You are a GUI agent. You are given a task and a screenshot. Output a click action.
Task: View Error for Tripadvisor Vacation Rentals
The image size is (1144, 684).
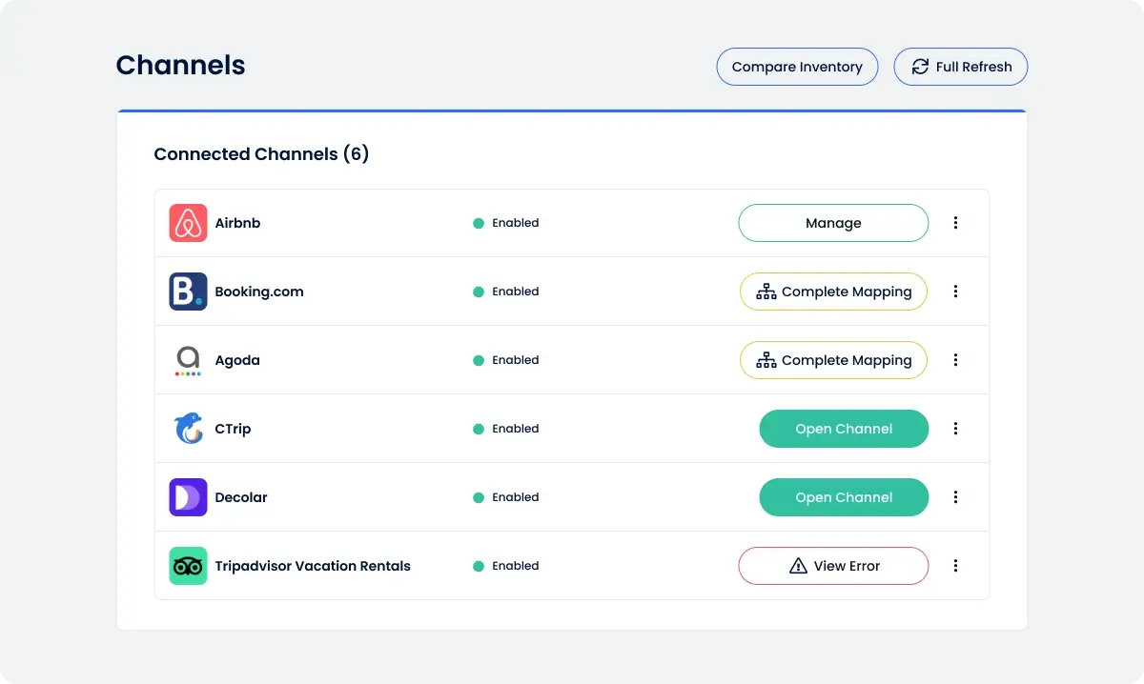point(832,566)
